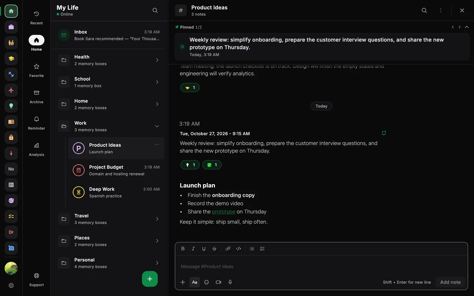Toggle italic formatting in the editor

point(193,249)
